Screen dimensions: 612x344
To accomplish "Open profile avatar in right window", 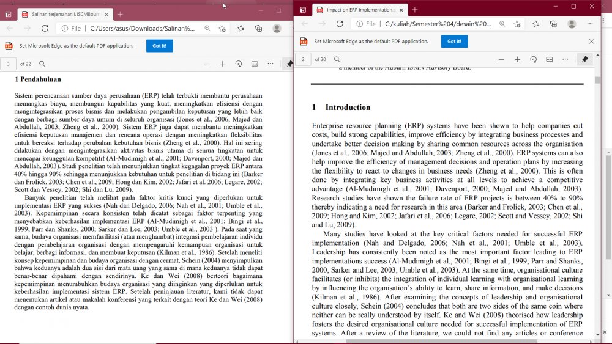I will click(572, 24).
